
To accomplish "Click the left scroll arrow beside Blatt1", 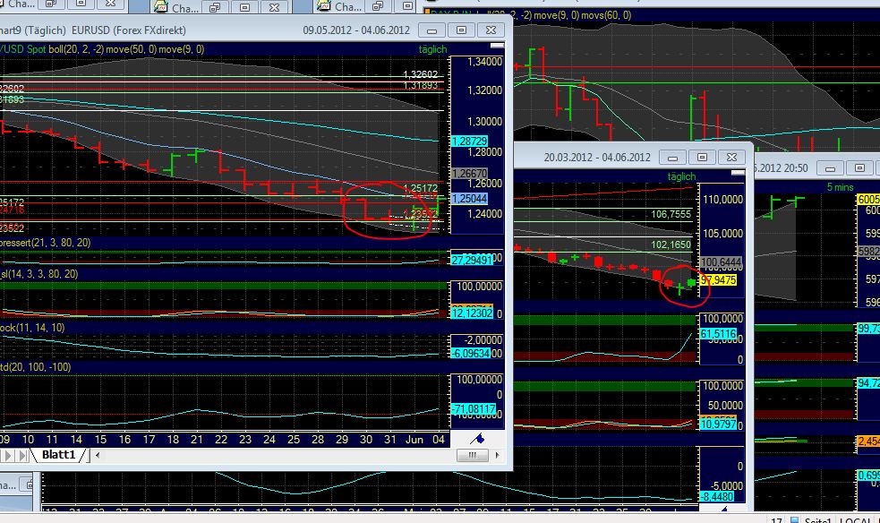I will tap(98, 455).
